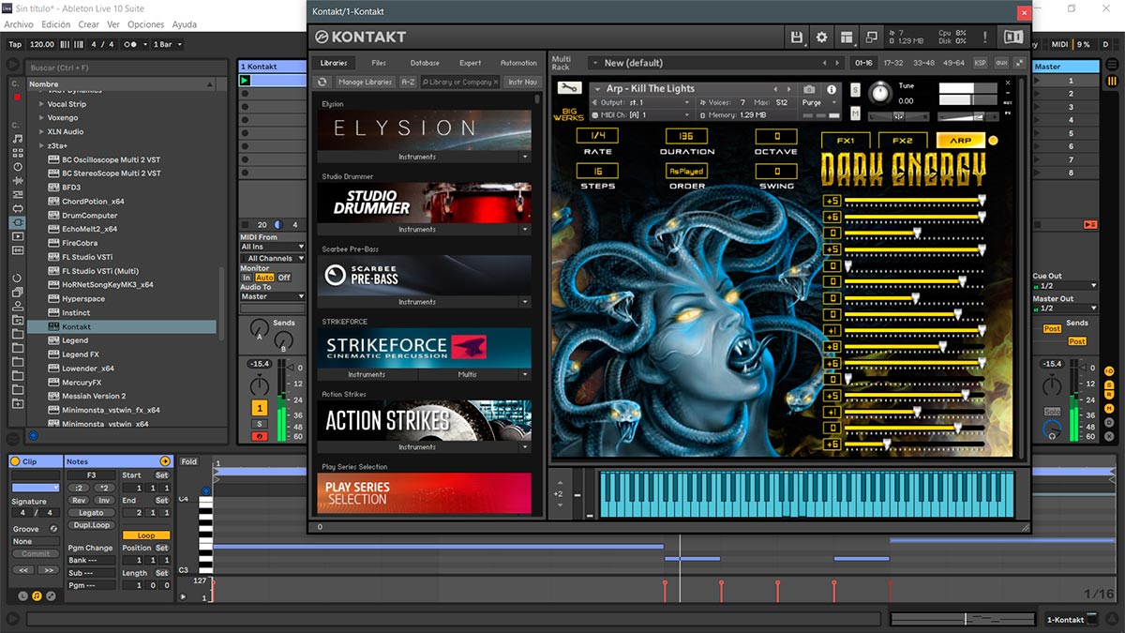
Task: Toggle MIDI editor preview headphone icon
Action: pyautogui.click(x=206, y=490)
